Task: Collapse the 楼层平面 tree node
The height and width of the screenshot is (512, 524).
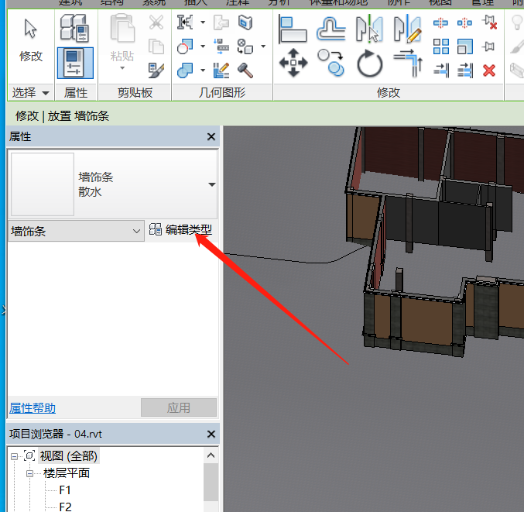Action: click(x=30, y=473)
